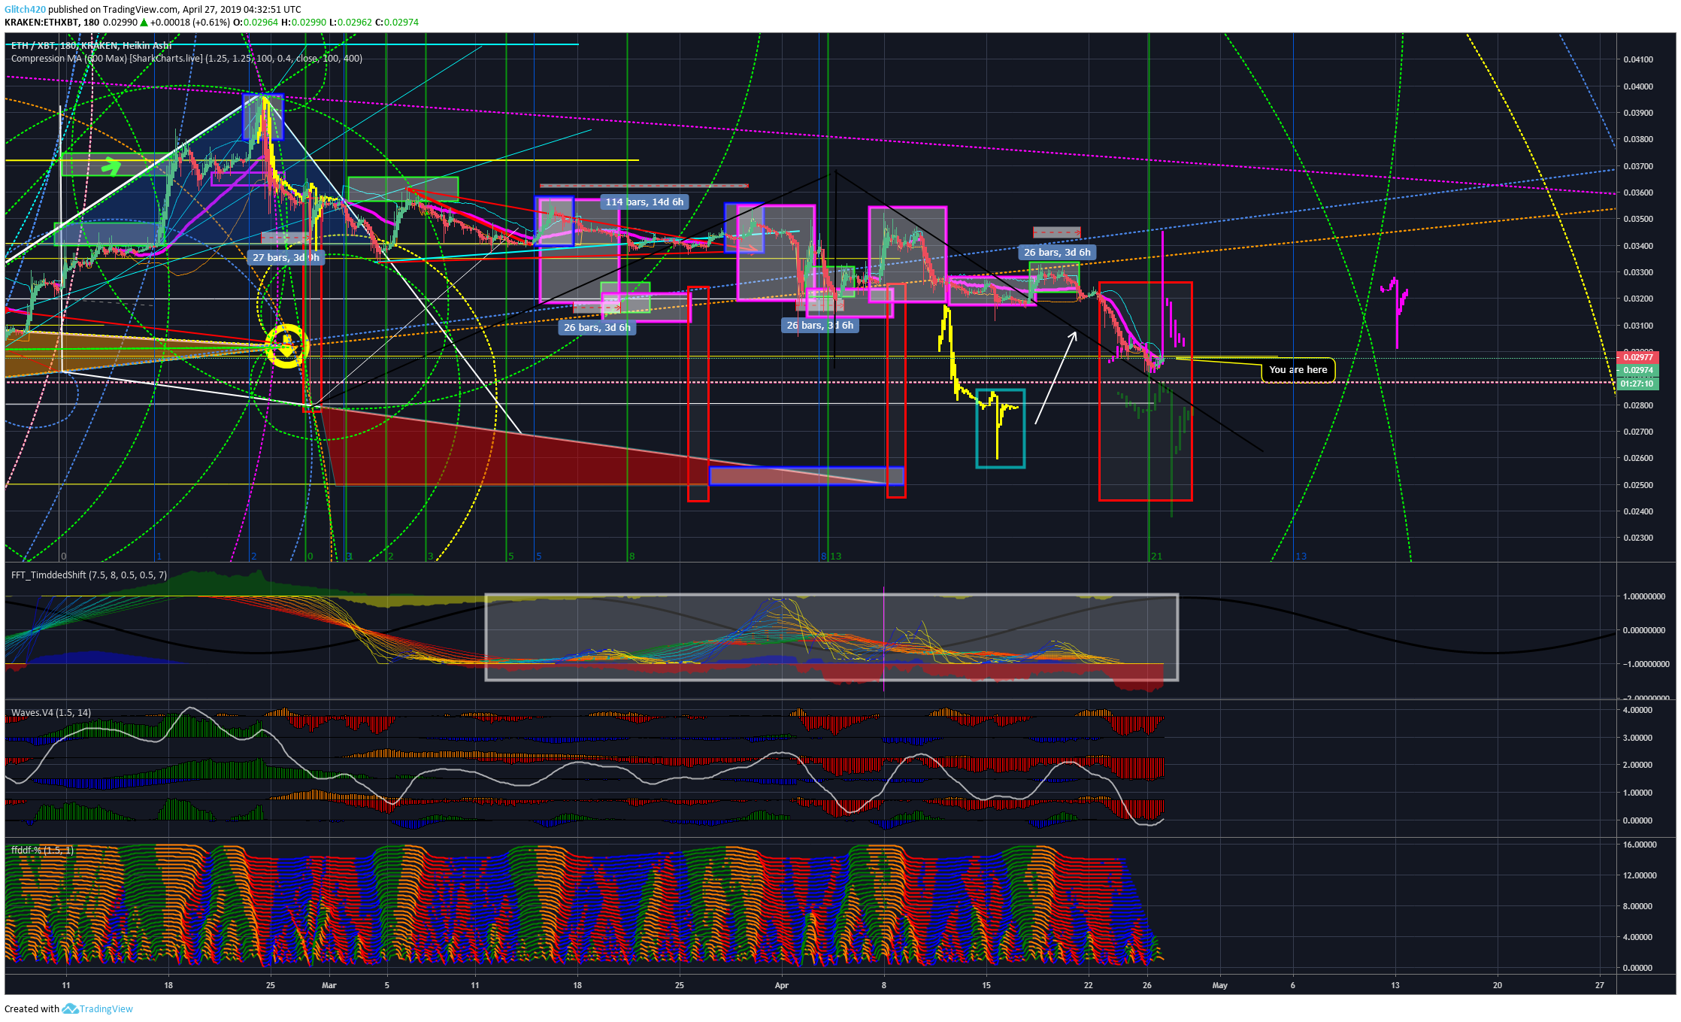Image resolution: width=1681 pixels, height=1022 pixels.
Task: Select the white upward arrow drawing
Action: pos(1056,378)
